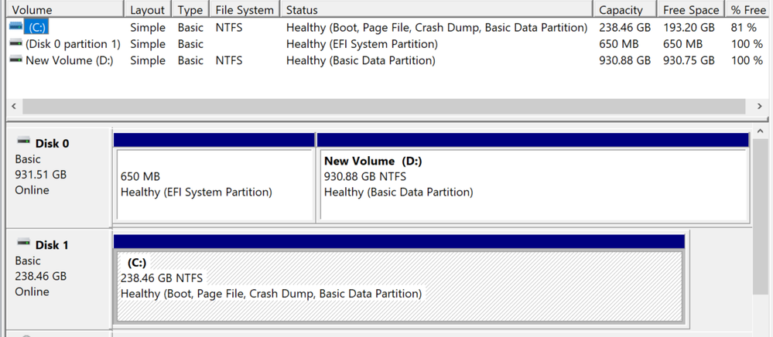This screenshot has width=773, height=337.
Task: Click the 930.88 GB NTFS text in D: block
Action: pyautogui.click(x=364, y=176)
